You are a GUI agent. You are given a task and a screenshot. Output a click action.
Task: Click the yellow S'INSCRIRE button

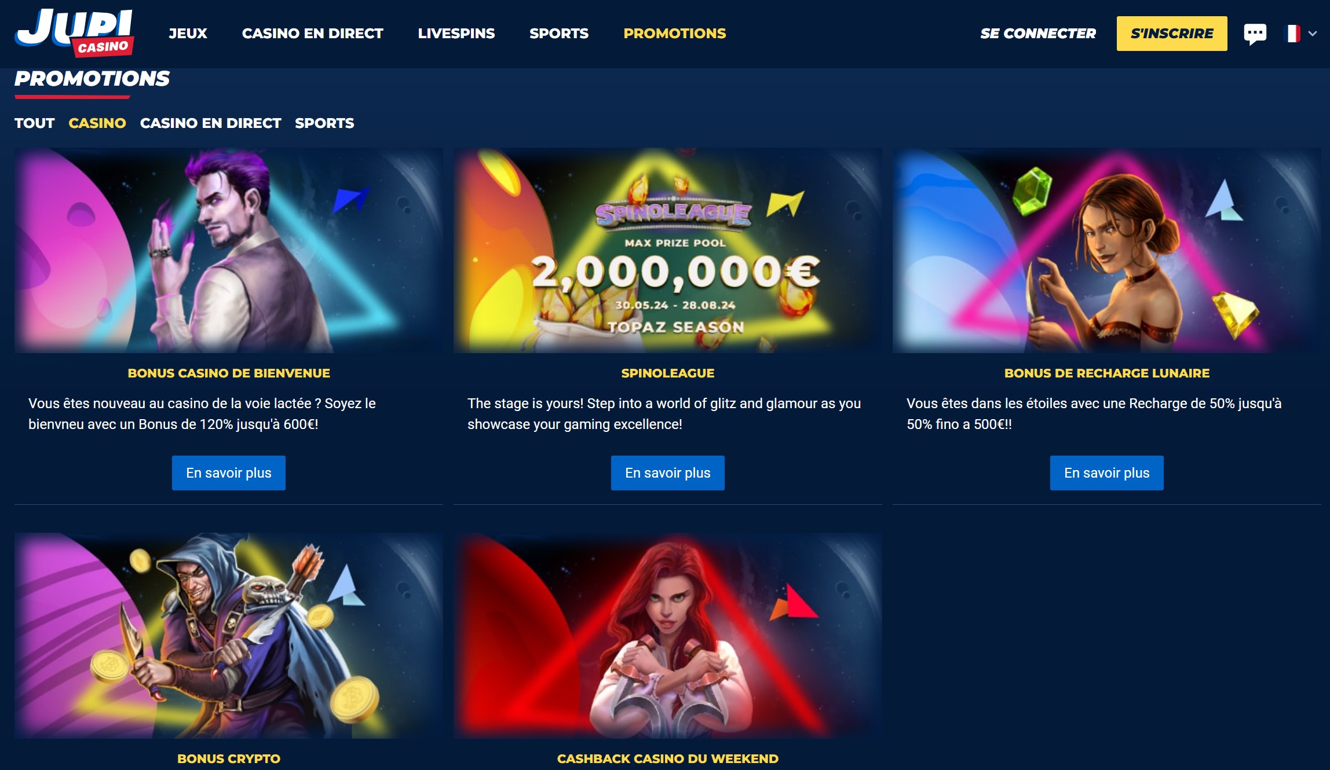[1171, 34]
